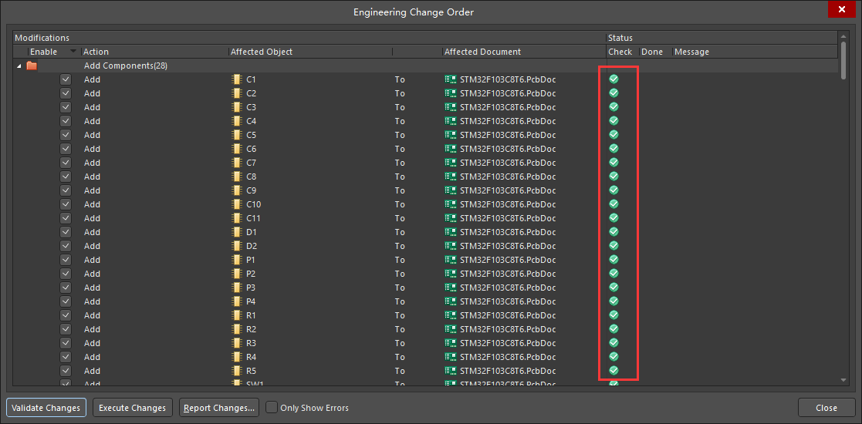Click the PcbDoc icon in the C2 row
Screen dimensions: 862x424
click(451, 93)
